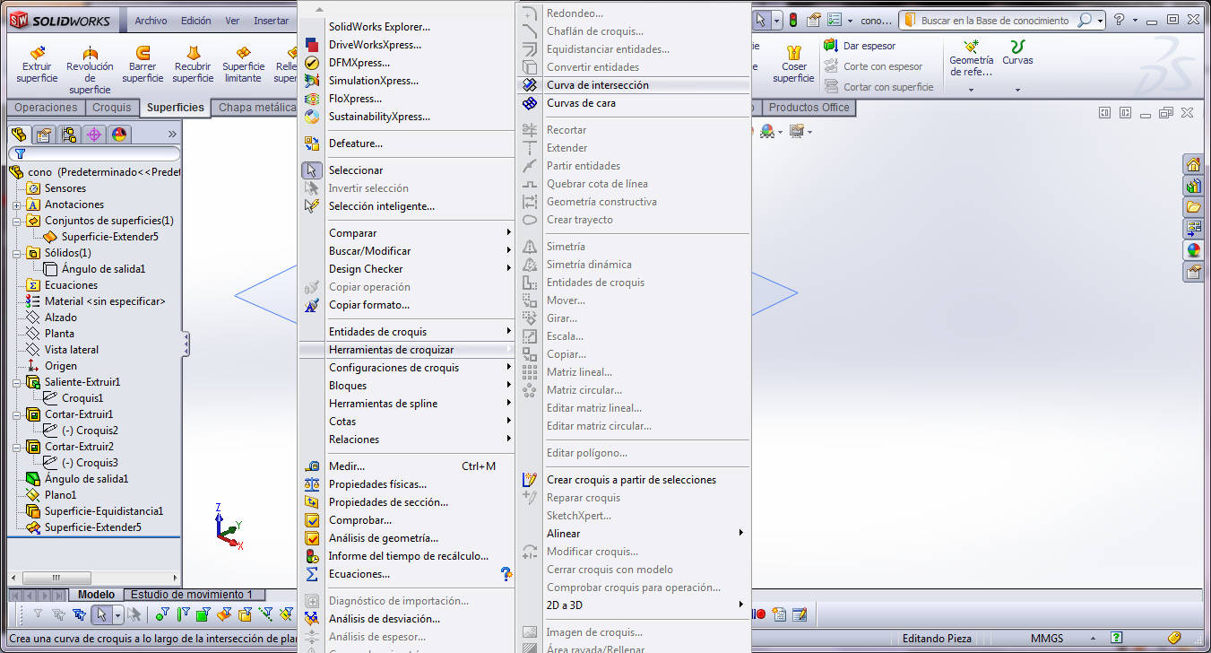Viewport: 1211px width, 653px height.
Task: Click the feature tree filter field
Action: (94, 154)
